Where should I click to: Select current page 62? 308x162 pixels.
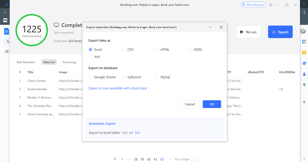point(162,159)
